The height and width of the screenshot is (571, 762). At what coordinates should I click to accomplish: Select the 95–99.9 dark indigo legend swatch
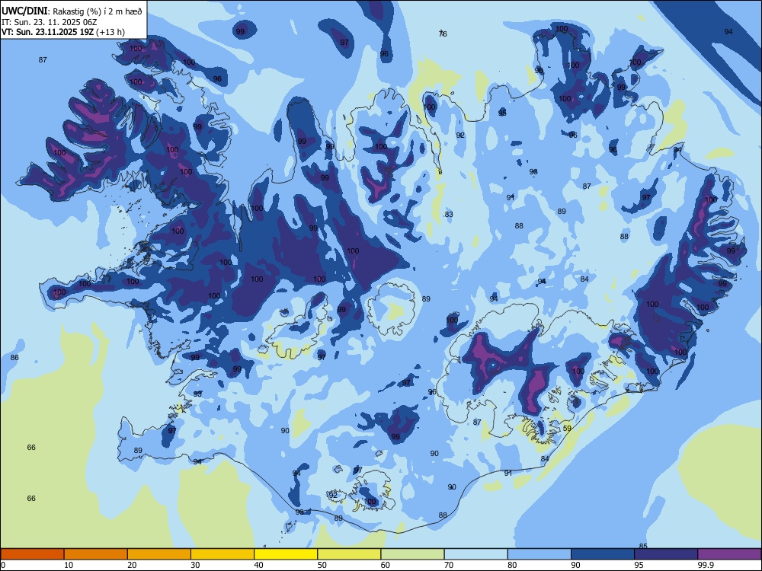pos(666,554)
